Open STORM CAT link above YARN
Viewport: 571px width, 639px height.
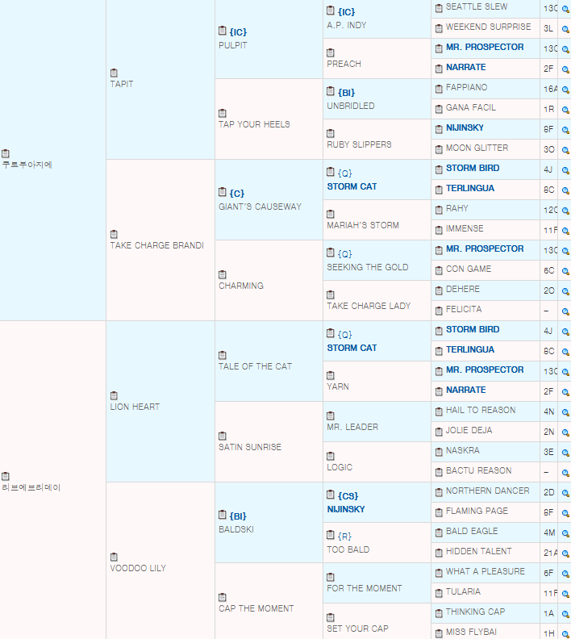tap(352, 348)
